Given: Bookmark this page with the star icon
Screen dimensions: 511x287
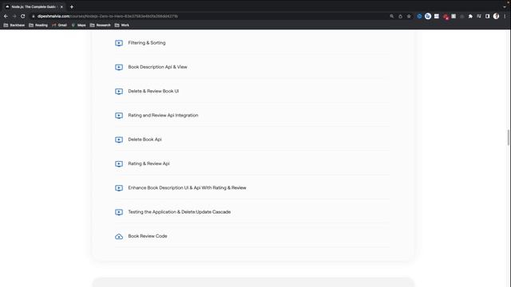Looking at the screenshot, I should (x=409, y=16).
